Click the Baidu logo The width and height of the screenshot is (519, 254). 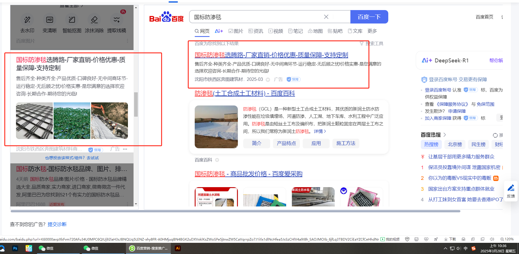click(166, 17)
